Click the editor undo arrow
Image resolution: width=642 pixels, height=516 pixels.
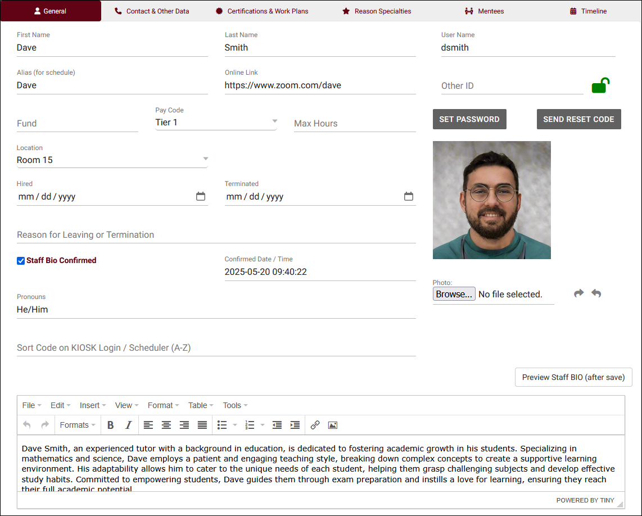click(x=27, y=425)
